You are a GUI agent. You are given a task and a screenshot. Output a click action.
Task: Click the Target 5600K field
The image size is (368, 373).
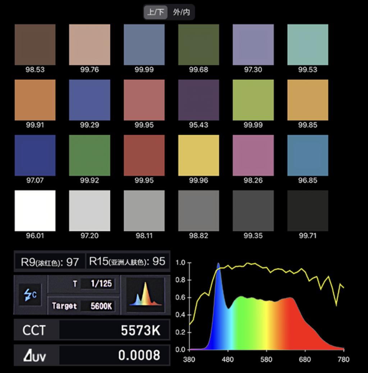click(98, 306)
